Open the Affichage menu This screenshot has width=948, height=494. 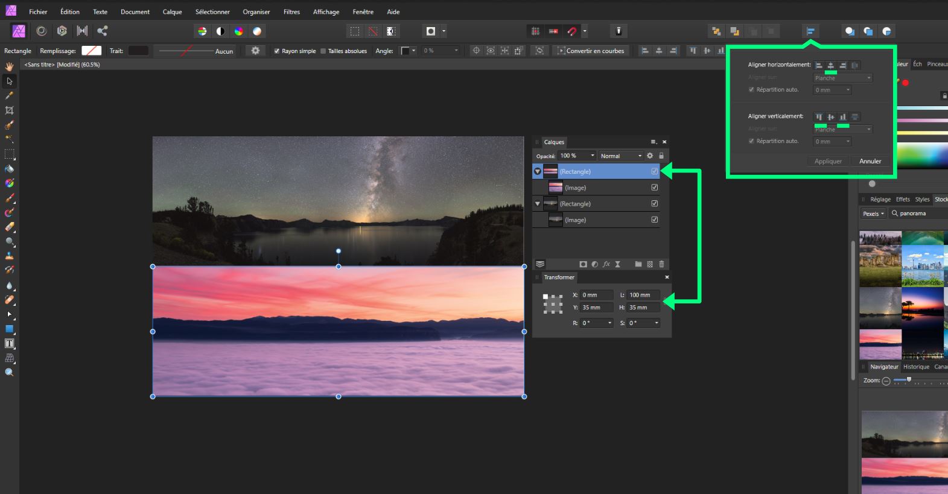(x=326, y=11)
